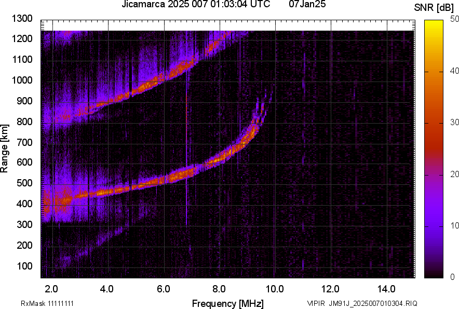Viewport: 459px width, 309px height.
Task: Click range tick label '400'
Action: point(24,204)
